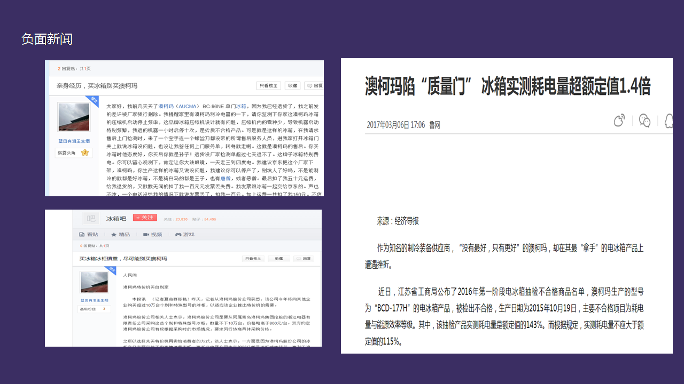684x384 pixels.
Task: Follow 冰箱吧 with the red +关注 button
Action: 144,218
